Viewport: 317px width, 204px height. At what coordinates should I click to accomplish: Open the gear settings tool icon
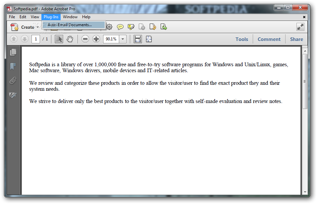coord(109,27)
